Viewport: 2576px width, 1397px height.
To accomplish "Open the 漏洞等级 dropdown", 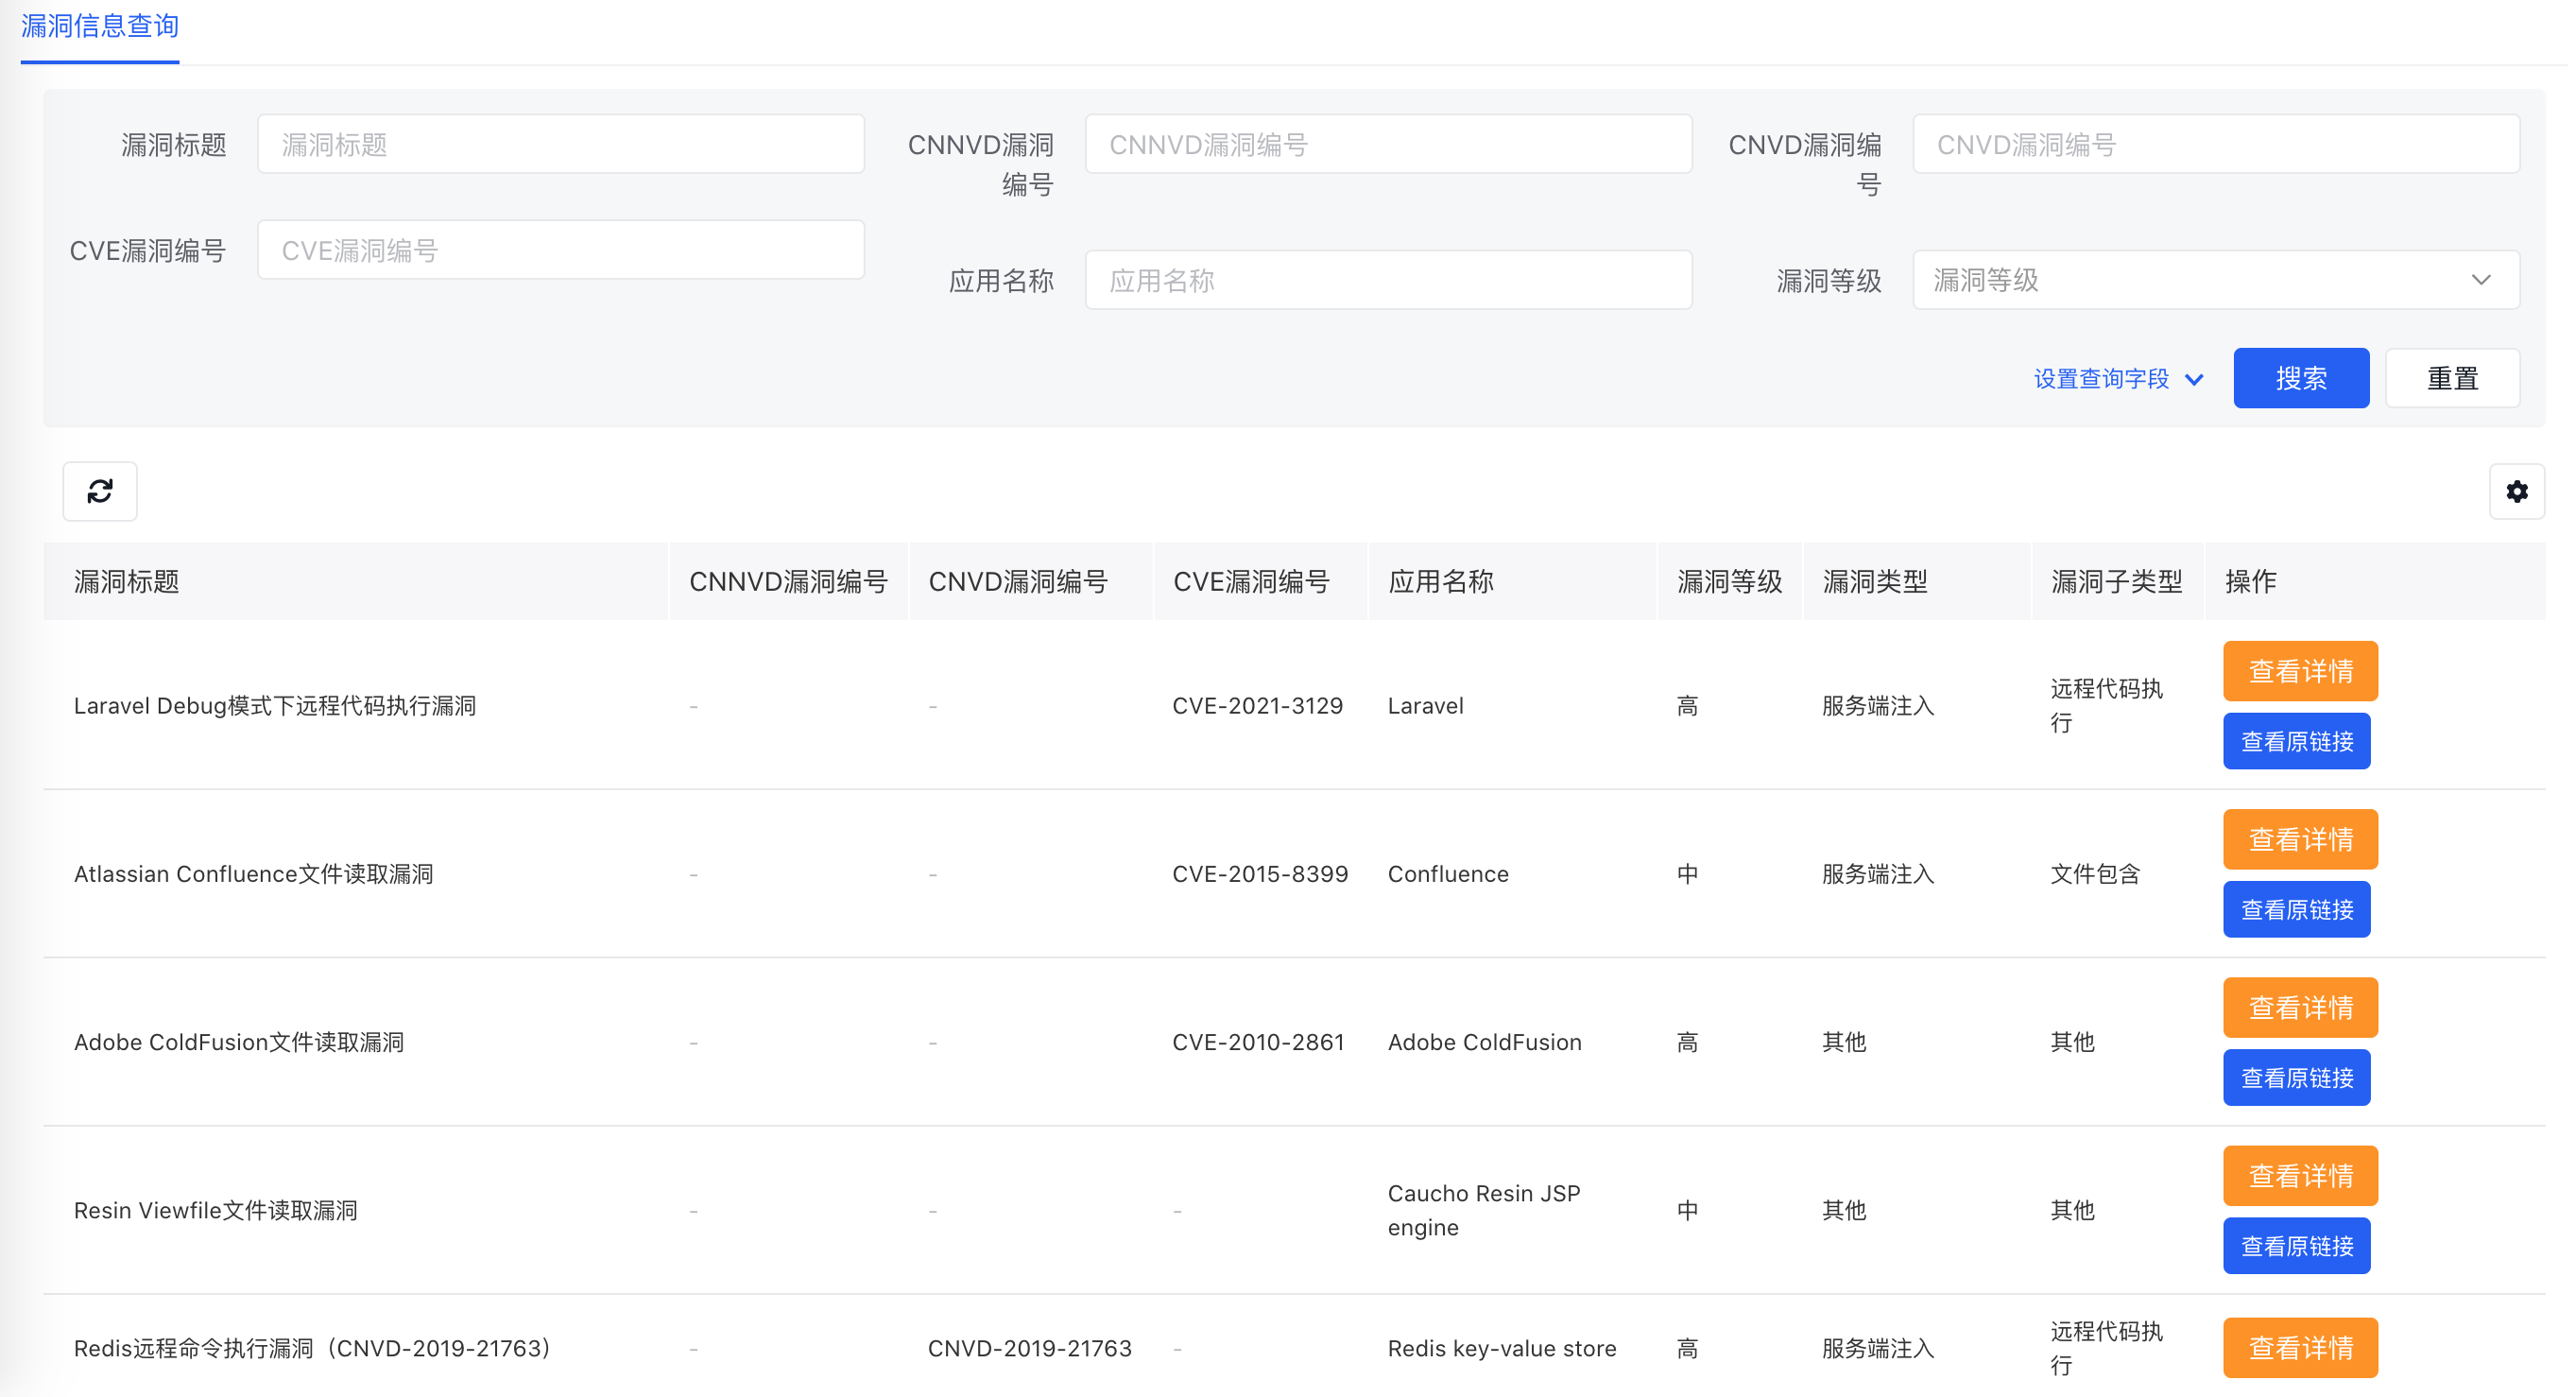I will click(2215, 280).
